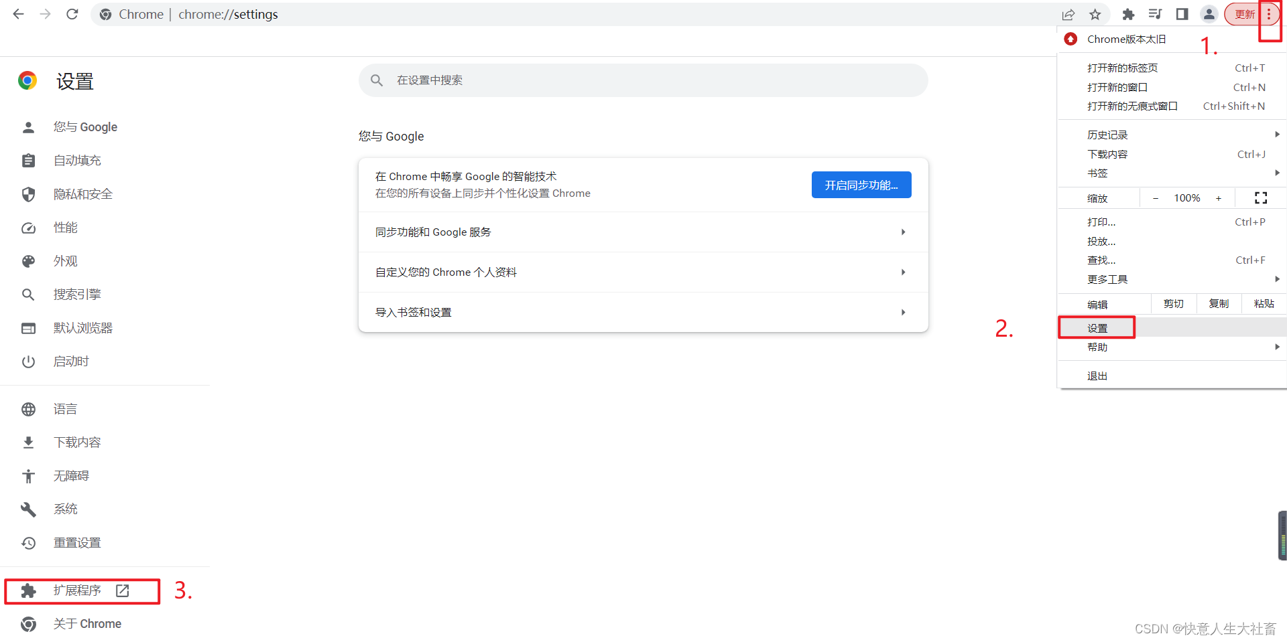The height and width of the screenshot is (642, 1287).
Task: Open the profile avatar icon
Action: [x=1209, y=14]
